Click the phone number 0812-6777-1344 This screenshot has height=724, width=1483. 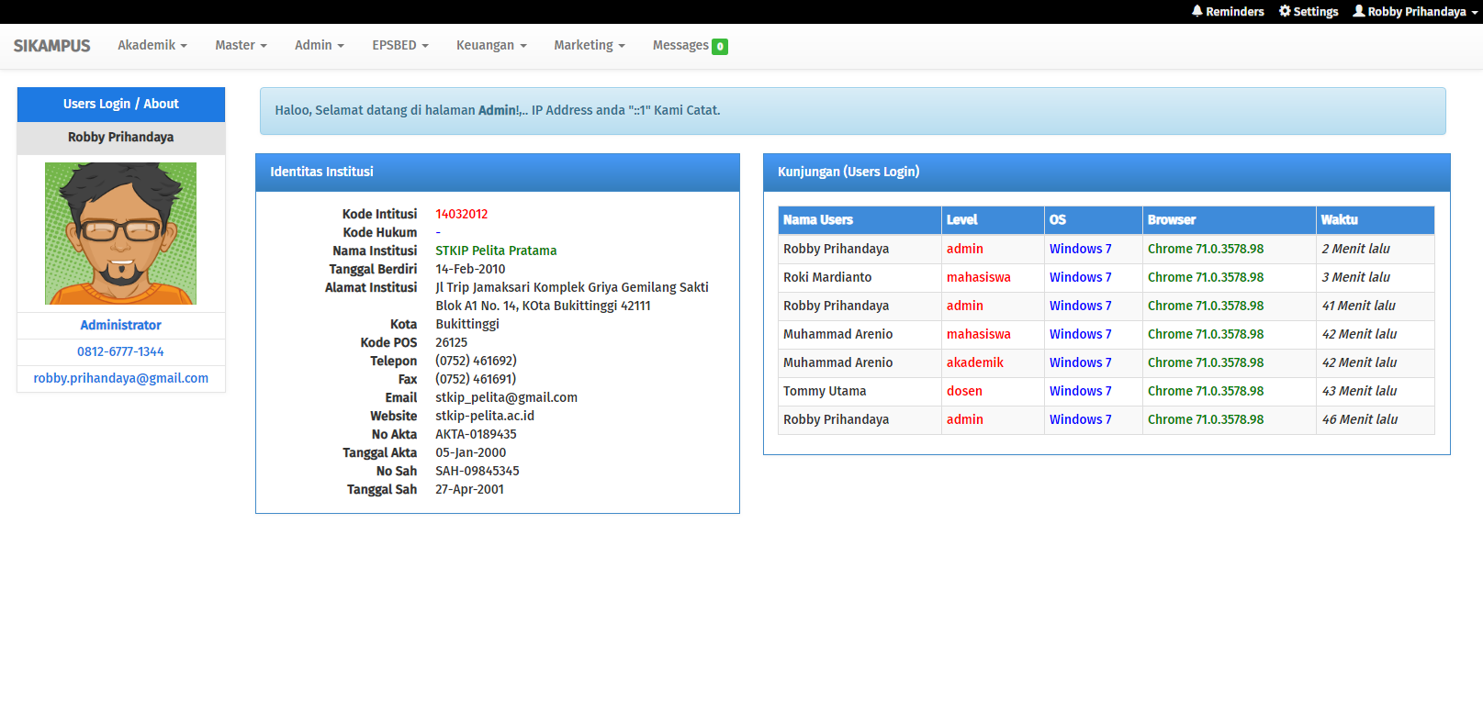pyautogui.click(x=121, y=351)
